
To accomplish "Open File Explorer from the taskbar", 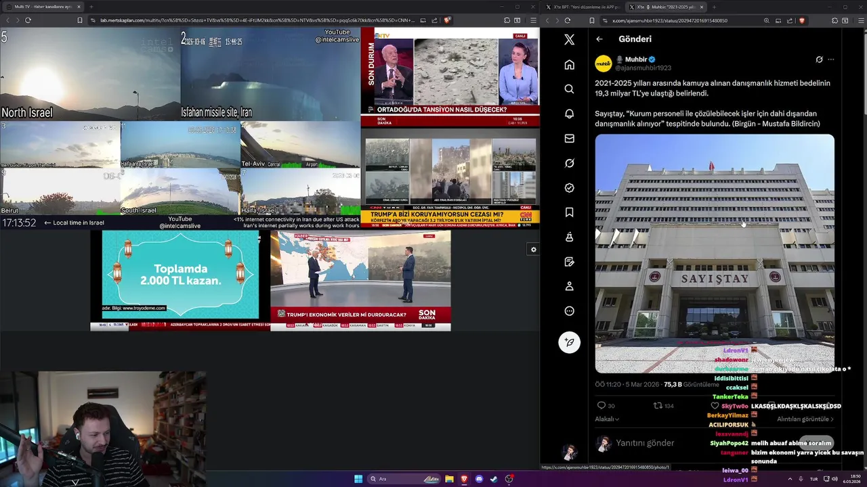I will pos(449,479).
